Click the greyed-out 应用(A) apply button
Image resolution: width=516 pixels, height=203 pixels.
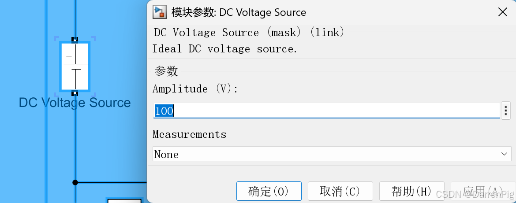pos(483,191)
